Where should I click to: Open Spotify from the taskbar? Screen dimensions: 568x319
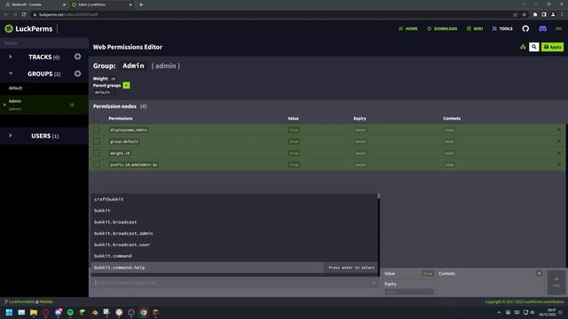[x=70, y=312]
